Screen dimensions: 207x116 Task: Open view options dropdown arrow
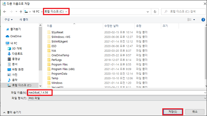(x=194, y=20)
